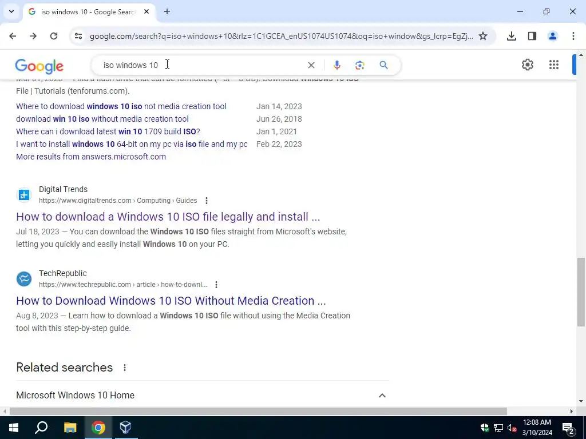586x439 pixels.
Task: Open Related searches options menu
Action: [x=124, y=368]
